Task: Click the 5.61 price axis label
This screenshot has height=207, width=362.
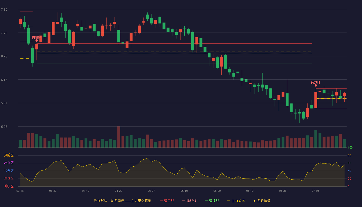Action: pos(4,103)
